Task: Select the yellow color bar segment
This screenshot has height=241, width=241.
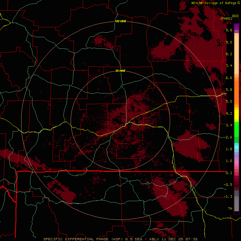Action: (236, 115)
